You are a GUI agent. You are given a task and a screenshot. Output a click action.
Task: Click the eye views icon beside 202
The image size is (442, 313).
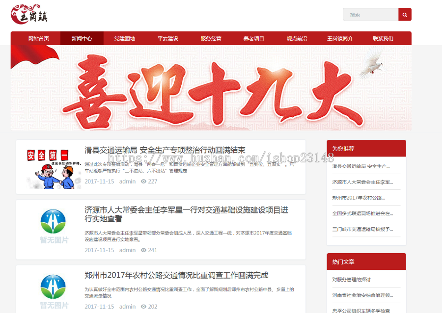(143, 307)
